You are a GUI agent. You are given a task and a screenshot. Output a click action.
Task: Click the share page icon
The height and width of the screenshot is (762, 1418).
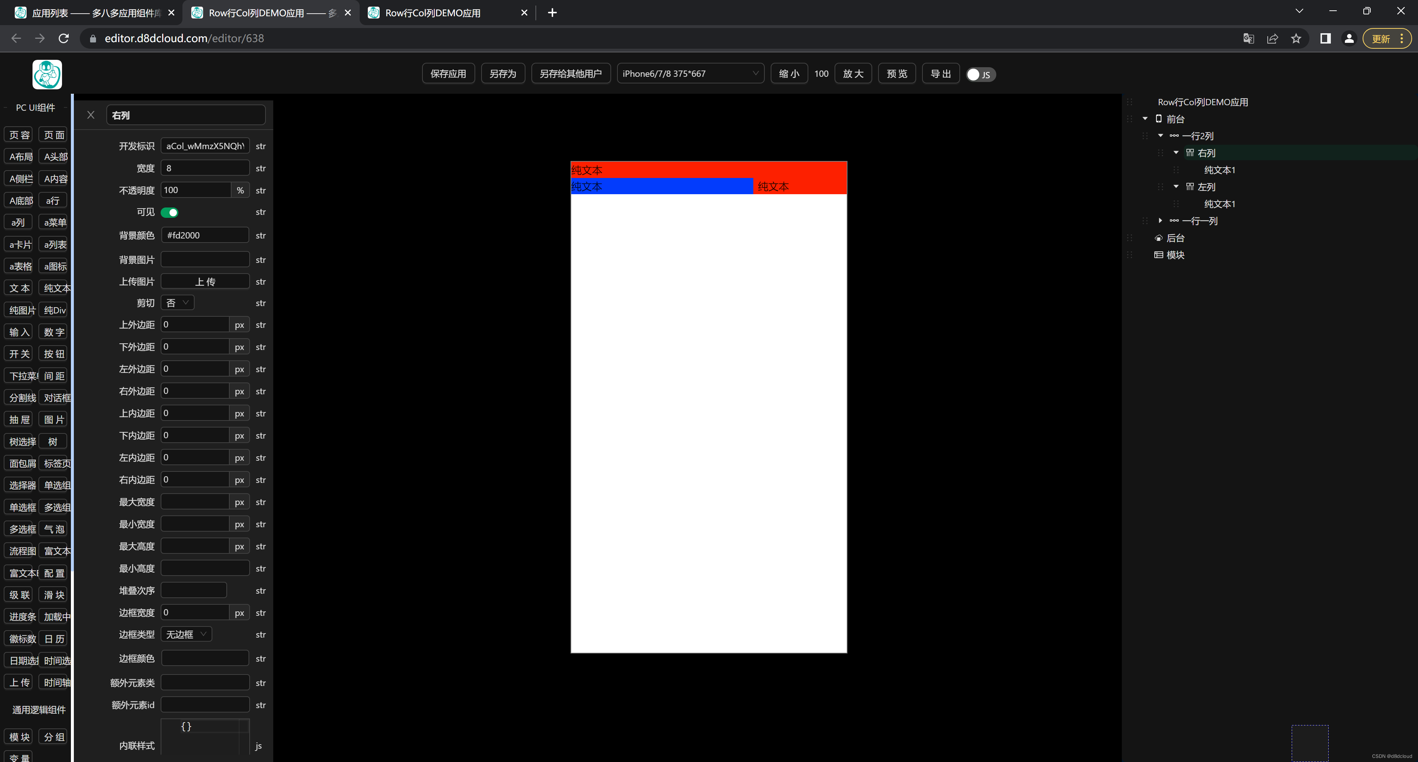[1272, 38]
